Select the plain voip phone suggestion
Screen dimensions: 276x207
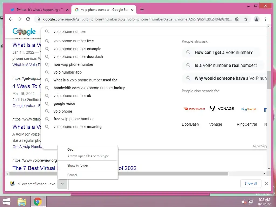(x=63, y=111)
